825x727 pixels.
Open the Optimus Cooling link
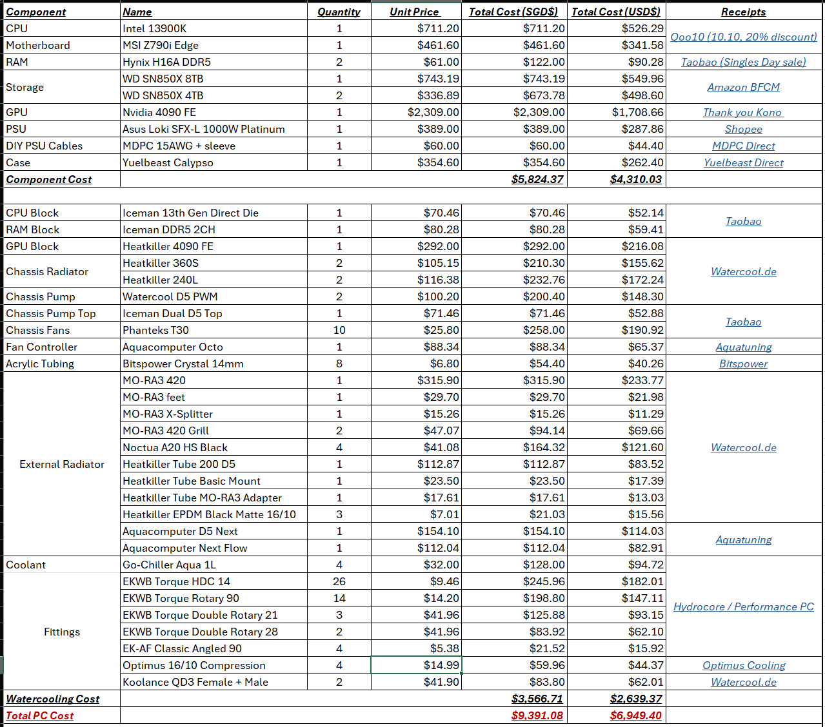[x=744, y=665]
